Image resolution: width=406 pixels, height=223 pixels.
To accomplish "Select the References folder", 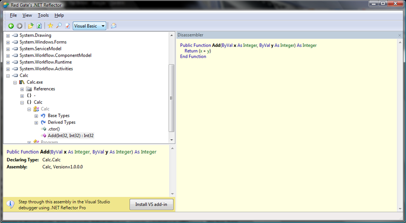I will pyautogui.click(x=44, y=89).
